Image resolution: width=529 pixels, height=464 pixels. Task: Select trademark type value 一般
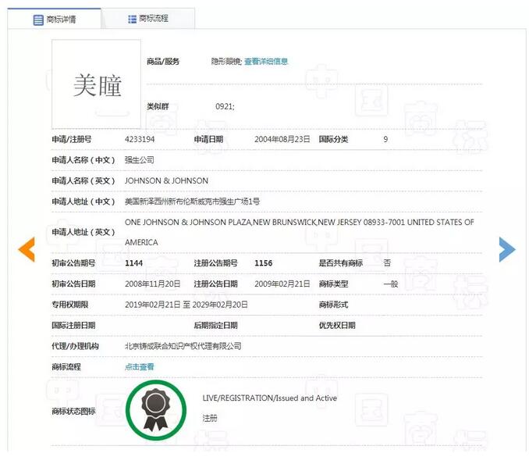391,284
